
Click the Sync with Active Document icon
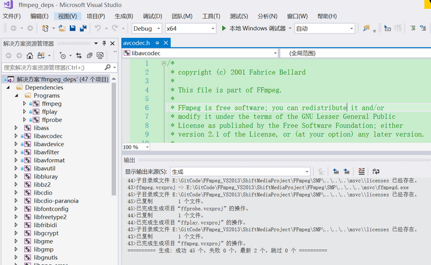[79, 56]
